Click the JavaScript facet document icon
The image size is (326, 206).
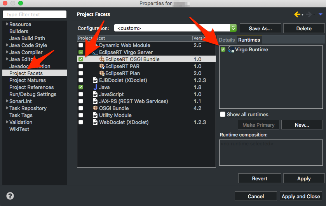click(95, 94)
